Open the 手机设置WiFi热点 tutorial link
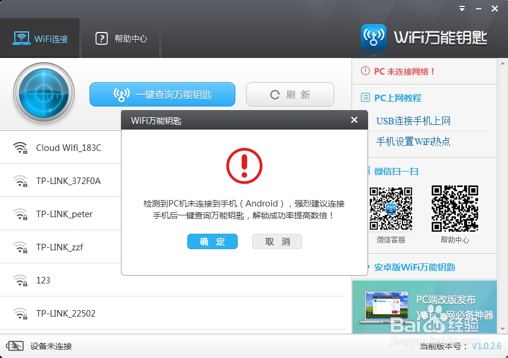508x358 pixels. pyautogui.click(x=413, y=141)
